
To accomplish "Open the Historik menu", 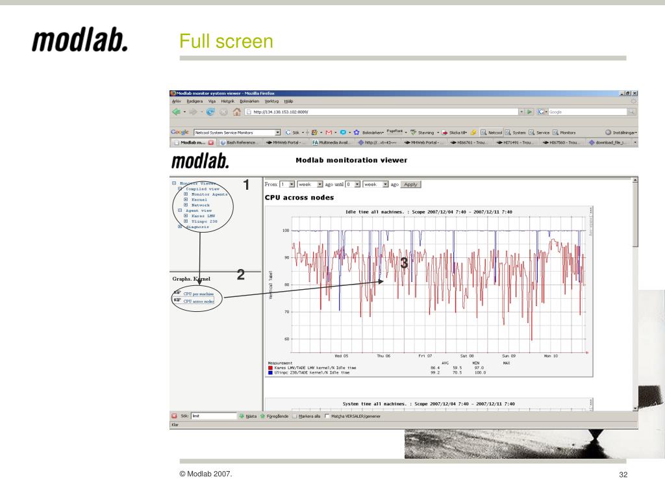I will 228,101.
